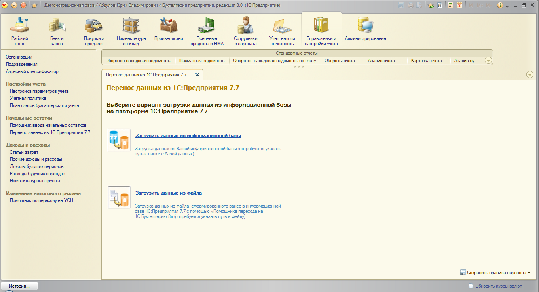
Task: Click the История button
Action: pyautogui.click(x=19, y=286)
